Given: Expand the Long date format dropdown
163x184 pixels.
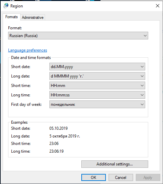Looking at the screenshot, I should (97, 76).
